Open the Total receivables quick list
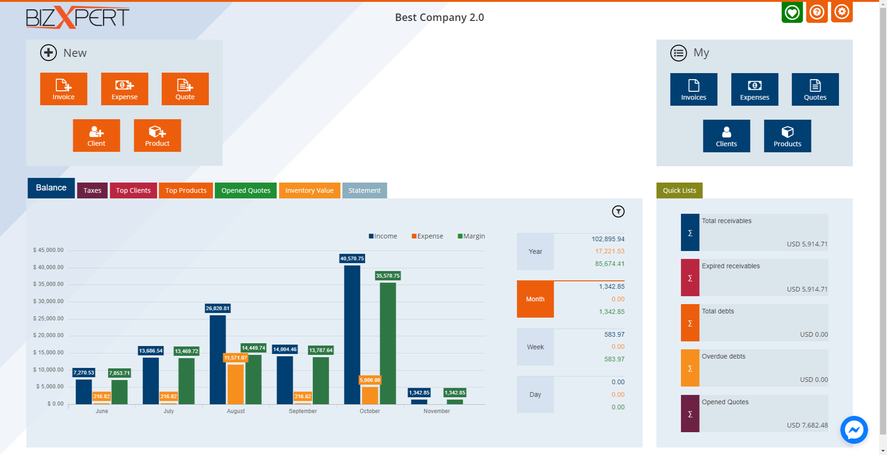The width and height of the screenshot is (887, 455). (x=754, y=231)
